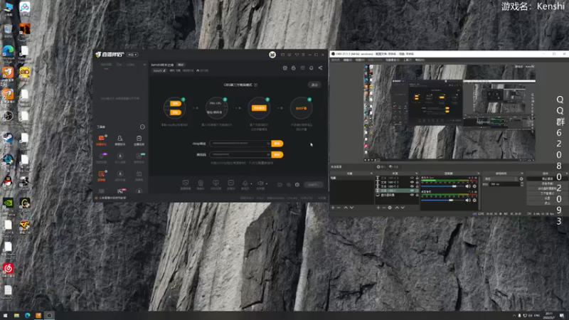Open Steam from the desktop
This screenshot has width=569, height=320.
click(8, 138)
